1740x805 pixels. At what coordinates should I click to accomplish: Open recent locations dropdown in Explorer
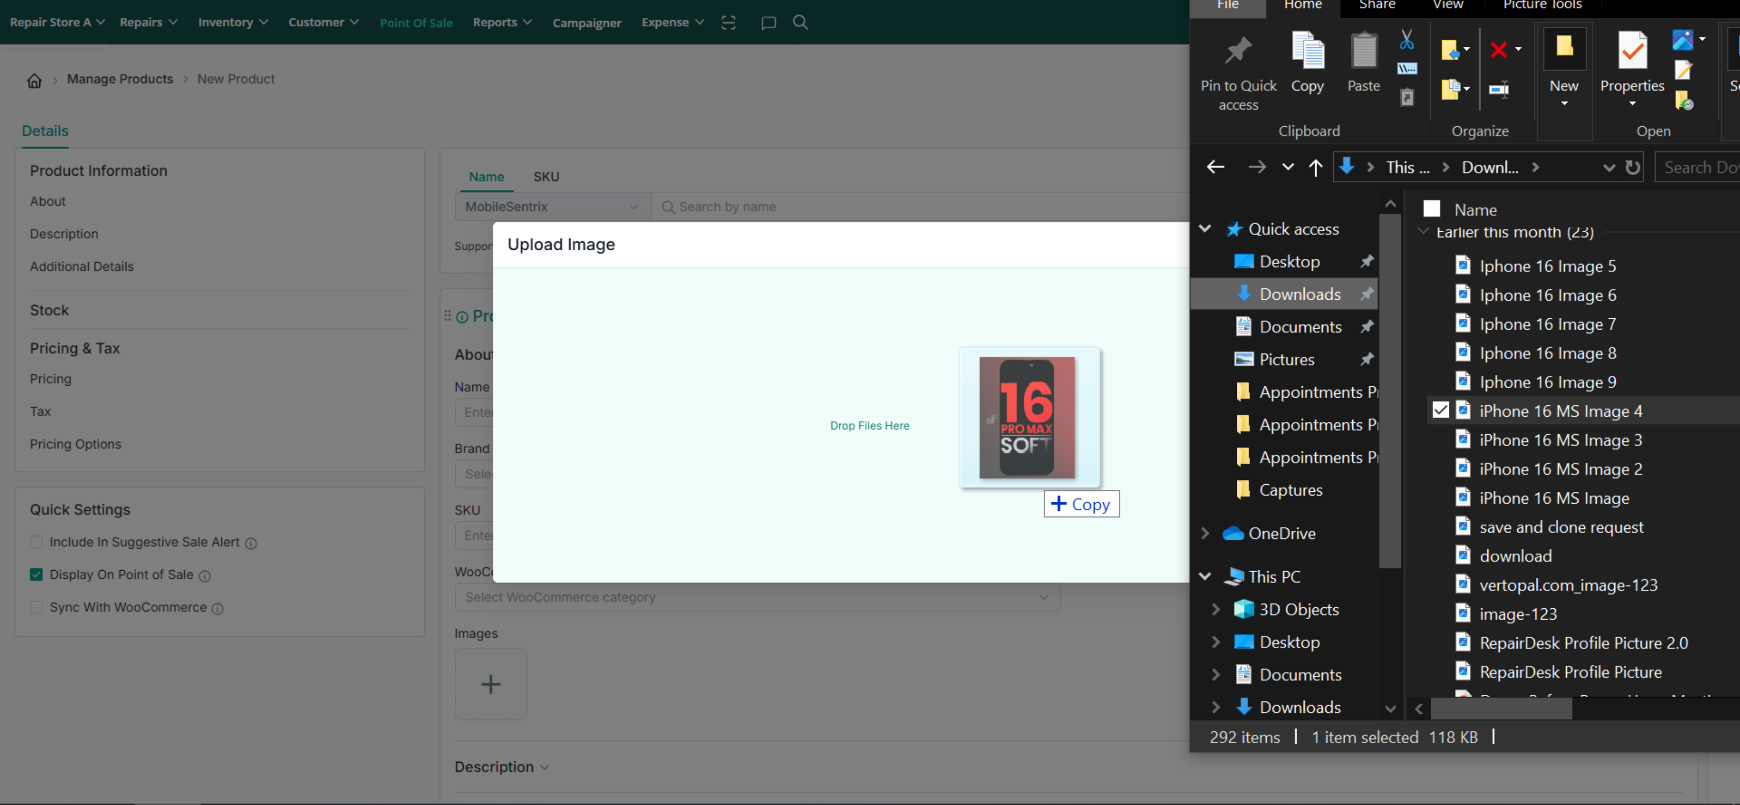pyautogui.click(x=1287, y=167)
